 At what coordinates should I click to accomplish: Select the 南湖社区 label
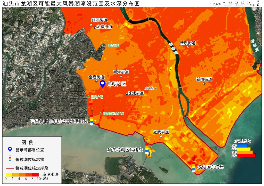116,84
